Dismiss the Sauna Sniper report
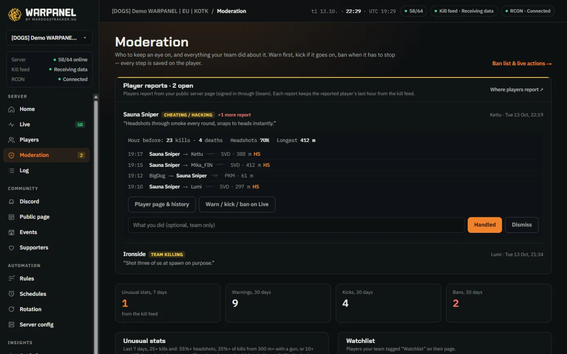This screenshot has height=354, width=567. click(522, 225)
